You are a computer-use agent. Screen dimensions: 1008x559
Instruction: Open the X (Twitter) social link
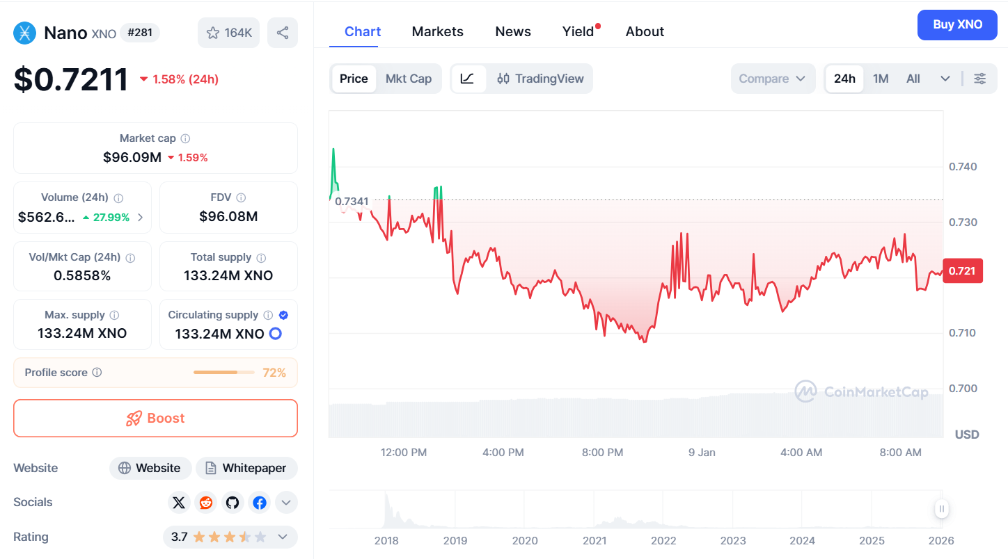[179, 502]
